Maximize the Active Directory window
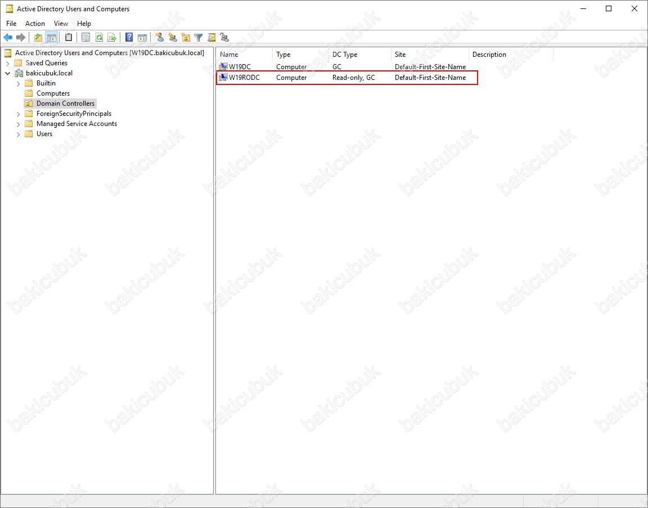Viewport: 648px width, 508px height. point(608,8)
